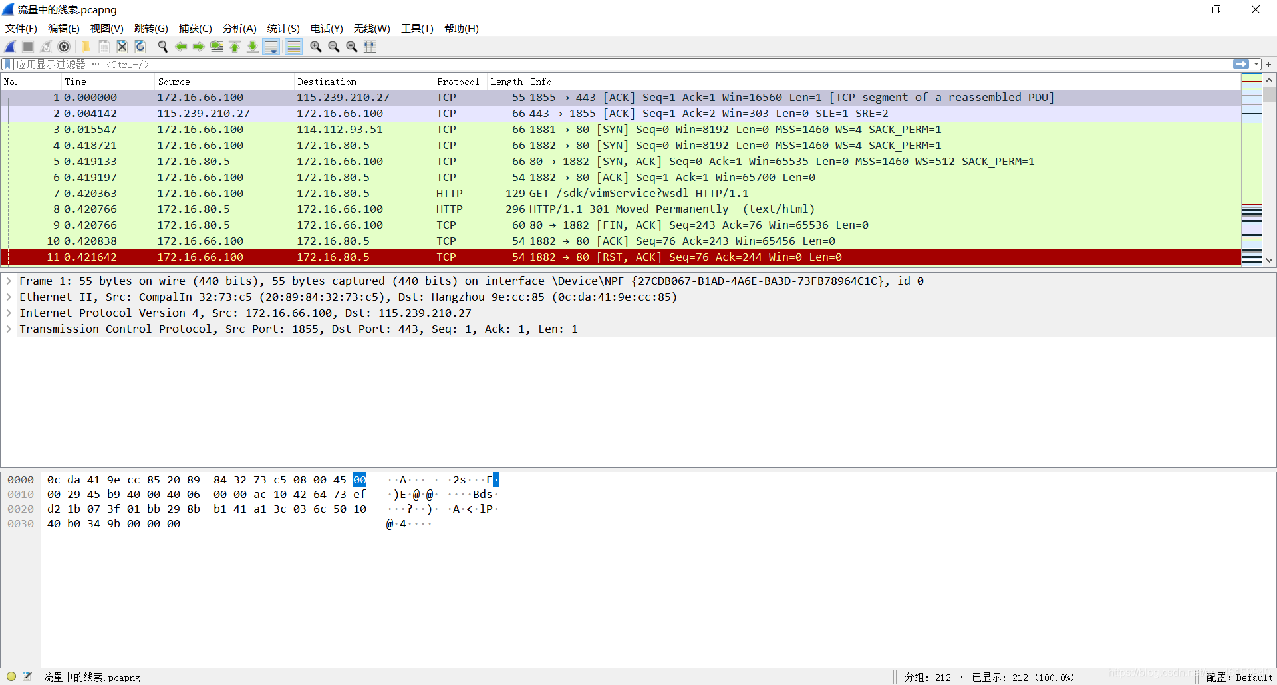Screen dimensions: 1277x685
Task: Click the highlighted 00 hex byte
Action: coord(360,479)
